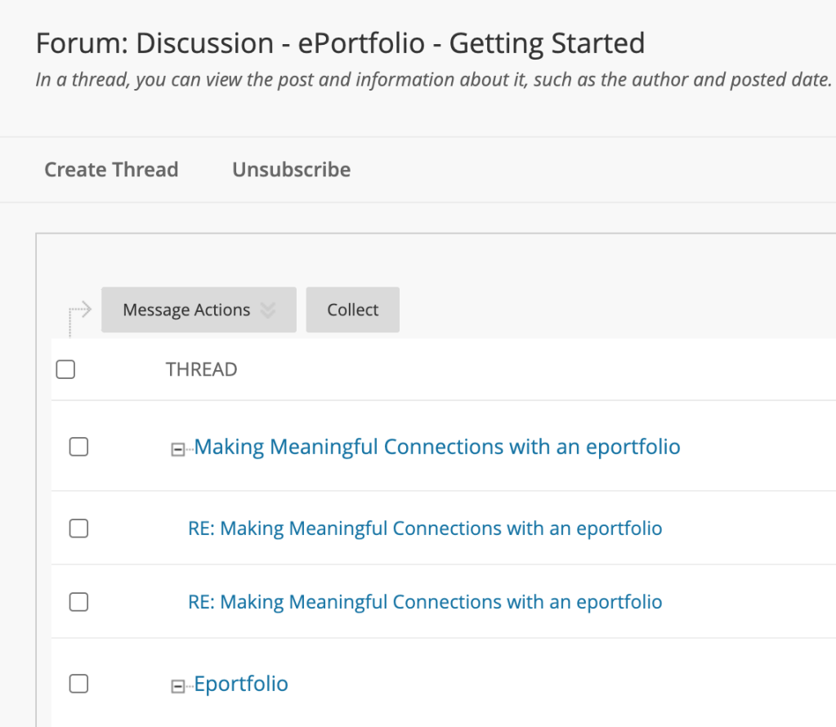Click the Forum: Discussion - ePortfolio page title

(340, 43)
